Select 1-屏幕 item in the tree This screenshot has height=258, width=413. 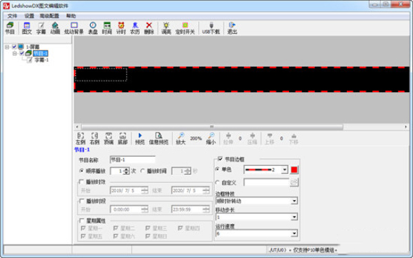point(33,47)
